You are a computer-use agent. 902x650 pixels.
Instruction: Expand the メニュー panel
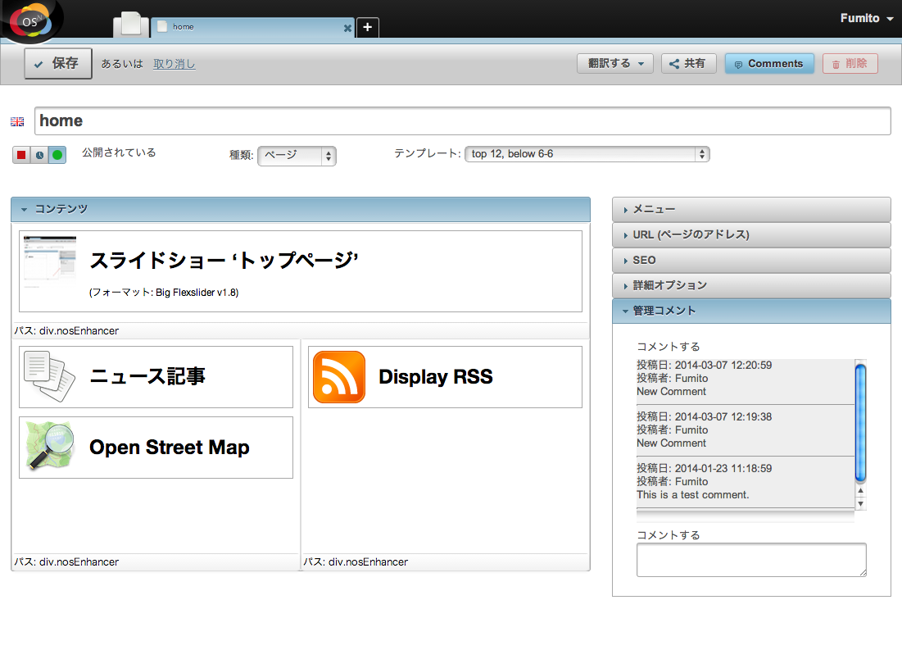coord(751,210)
